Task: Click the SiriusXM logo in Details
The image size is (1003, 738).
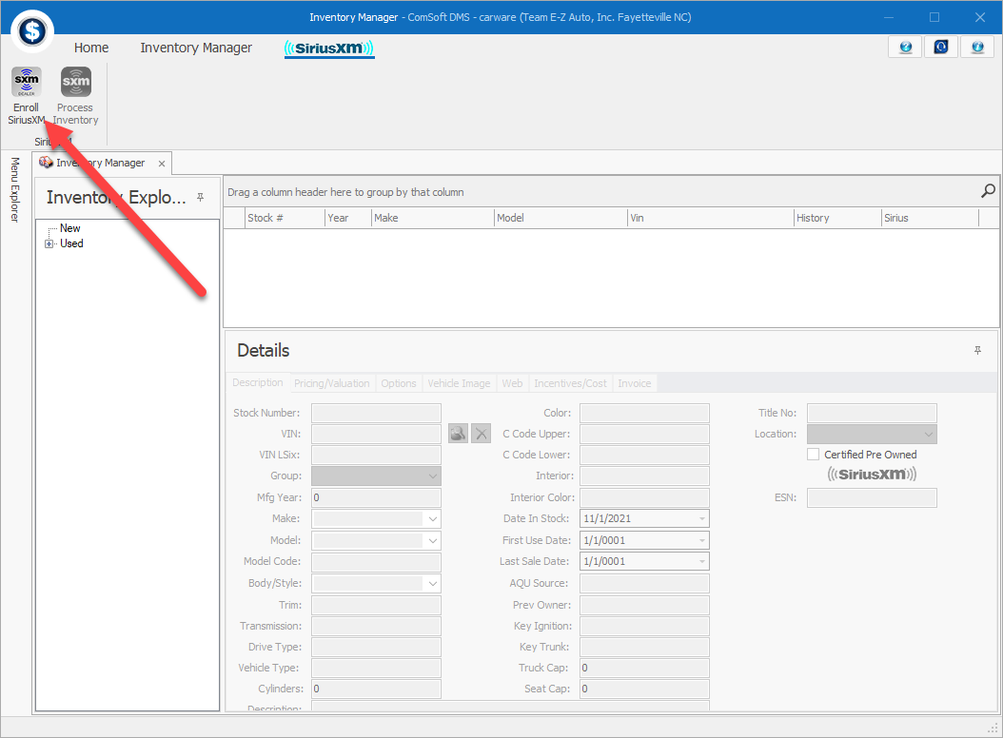Action: pyautogui.click(x=872, y=474)
